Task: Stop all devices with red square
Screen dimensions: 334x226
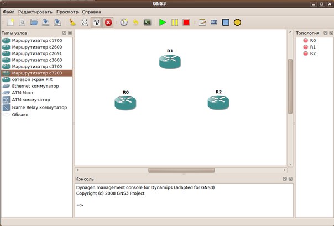Action: (x=186, y=22)
